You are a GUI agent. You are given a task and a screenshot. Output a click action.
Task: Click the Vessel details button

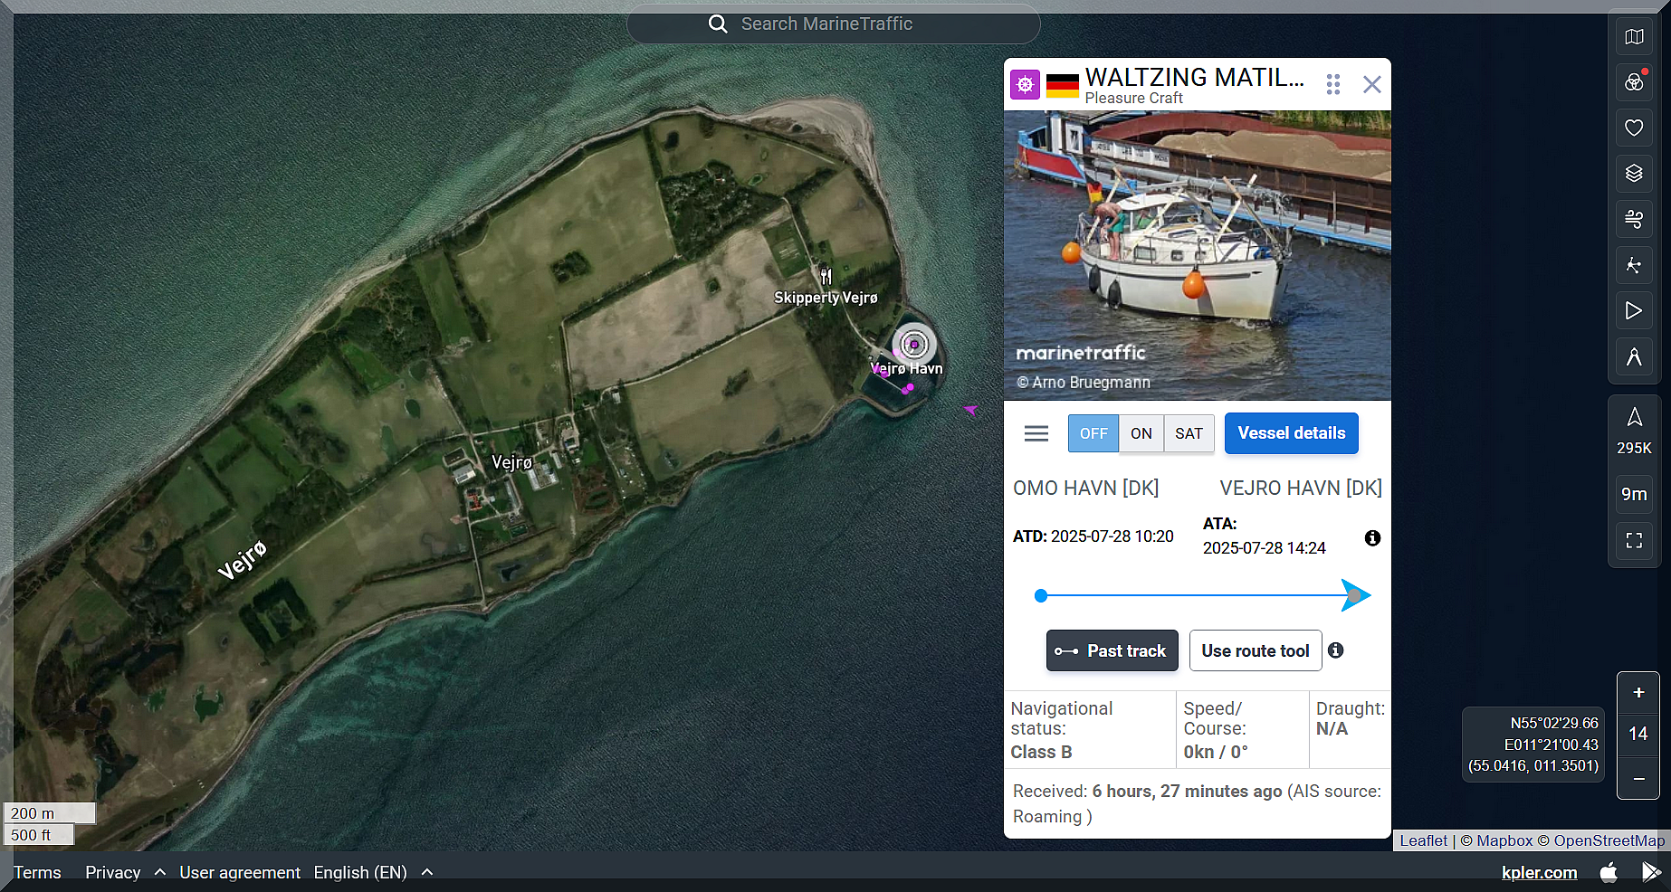pyautogui.click(x=1291, y=433)
